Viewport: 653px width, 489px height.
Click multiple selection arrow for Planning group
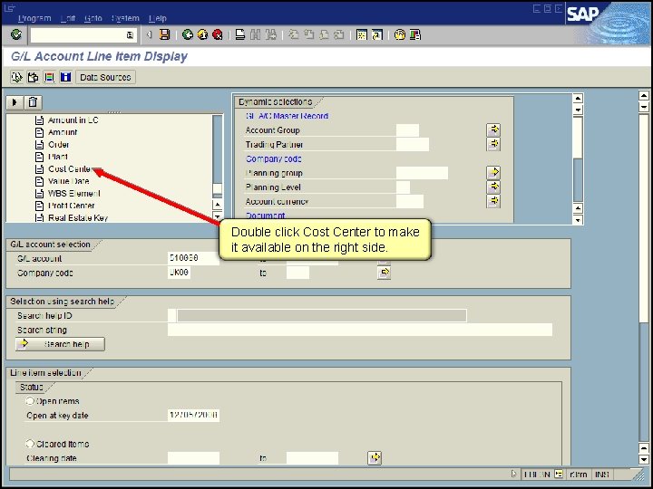493,172
